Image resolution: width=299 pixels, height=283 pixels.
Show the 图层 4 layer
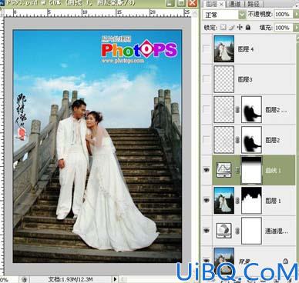point(207,48)
